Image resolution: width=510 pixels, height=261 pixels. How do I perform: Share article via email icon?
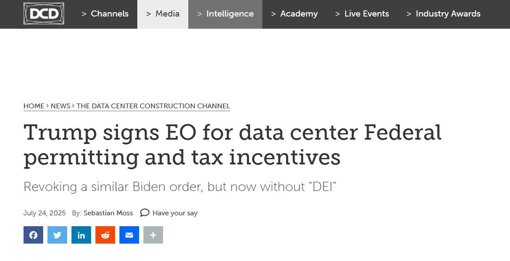point(129,235)
